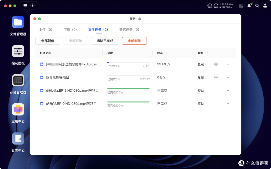Pause the 超异能族等项目 copy task
271x169 pixels.
pyautogui.click(x=216, y=77)
